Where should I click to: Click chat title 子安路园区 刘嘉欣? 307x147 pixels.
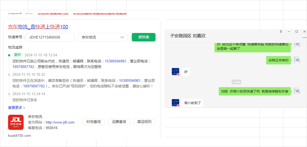click(x=188, y=36)
